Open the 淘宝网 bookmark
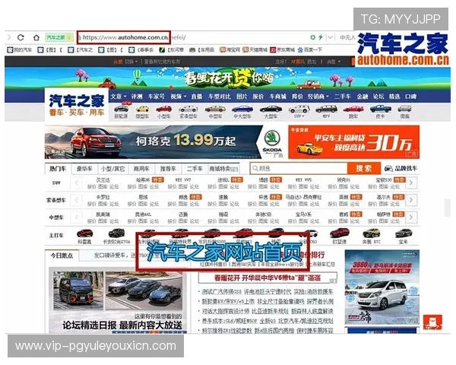 (230, 49)
